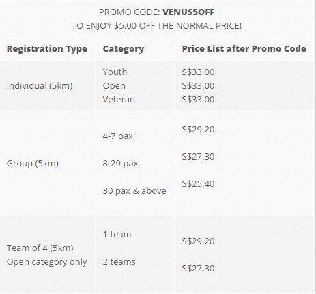Viewport: 316px width, 294px height.
Task: Select the 1 team category
Action: (117, 235)
